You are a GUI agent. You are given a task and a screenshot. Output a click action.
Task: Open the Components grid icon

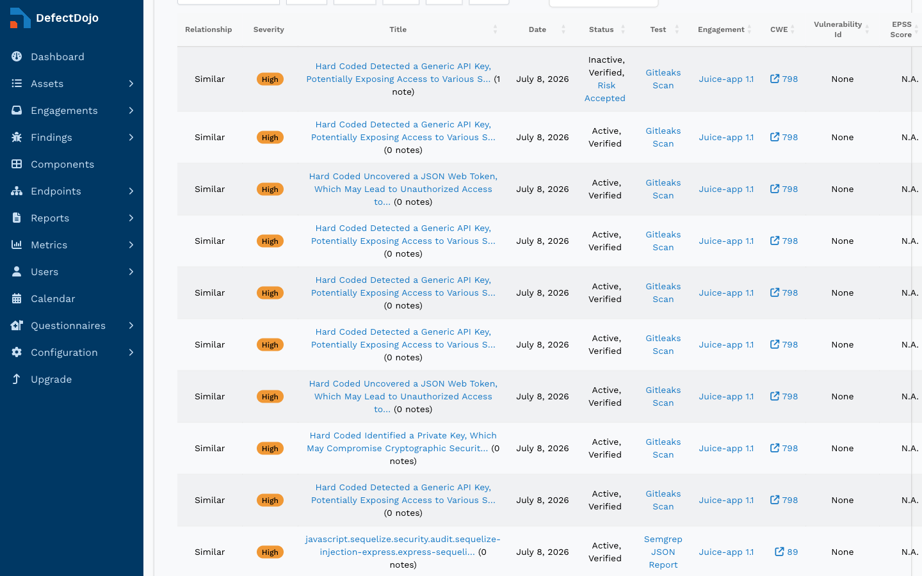(x=17, y=164)
